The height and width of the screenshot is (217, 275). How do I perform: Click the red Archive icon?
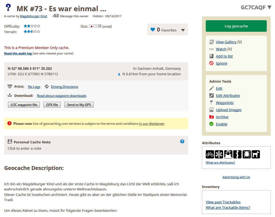[212, 117]
